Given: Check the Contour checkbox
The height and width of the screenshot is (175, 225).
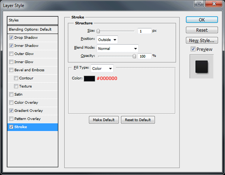Looking at the screenshot, I should coord(16,78).
